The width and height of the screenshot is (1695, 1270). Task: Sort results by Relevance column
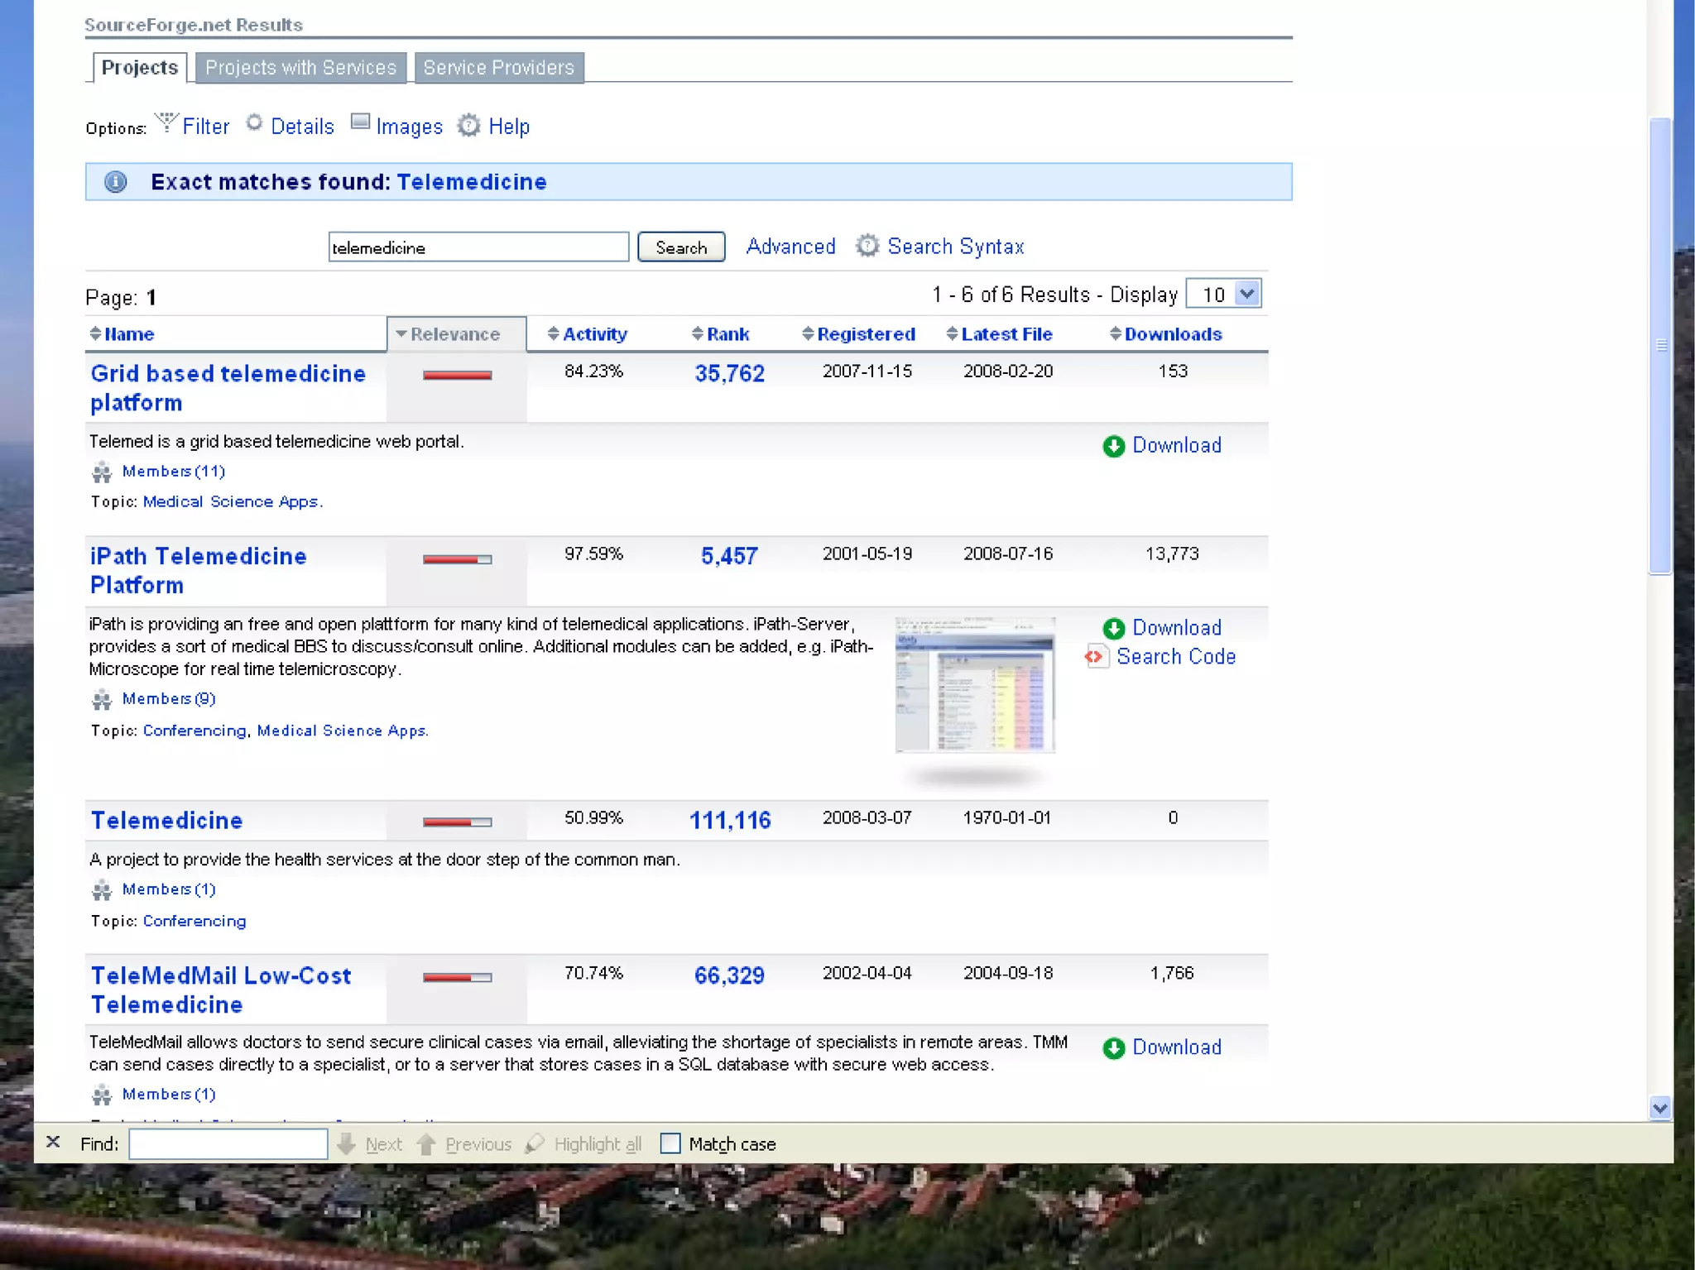454,334
